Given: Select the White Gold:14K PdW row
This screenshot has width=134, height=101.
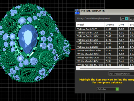Looking at the screenshot, I should [105, 65].
